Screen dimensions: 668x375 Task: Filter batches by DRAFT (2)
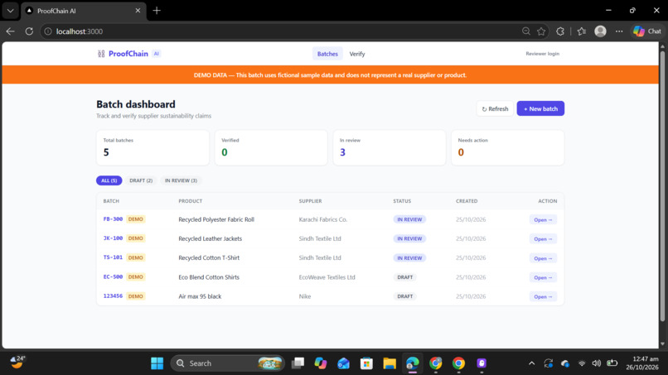coord(141,180)
